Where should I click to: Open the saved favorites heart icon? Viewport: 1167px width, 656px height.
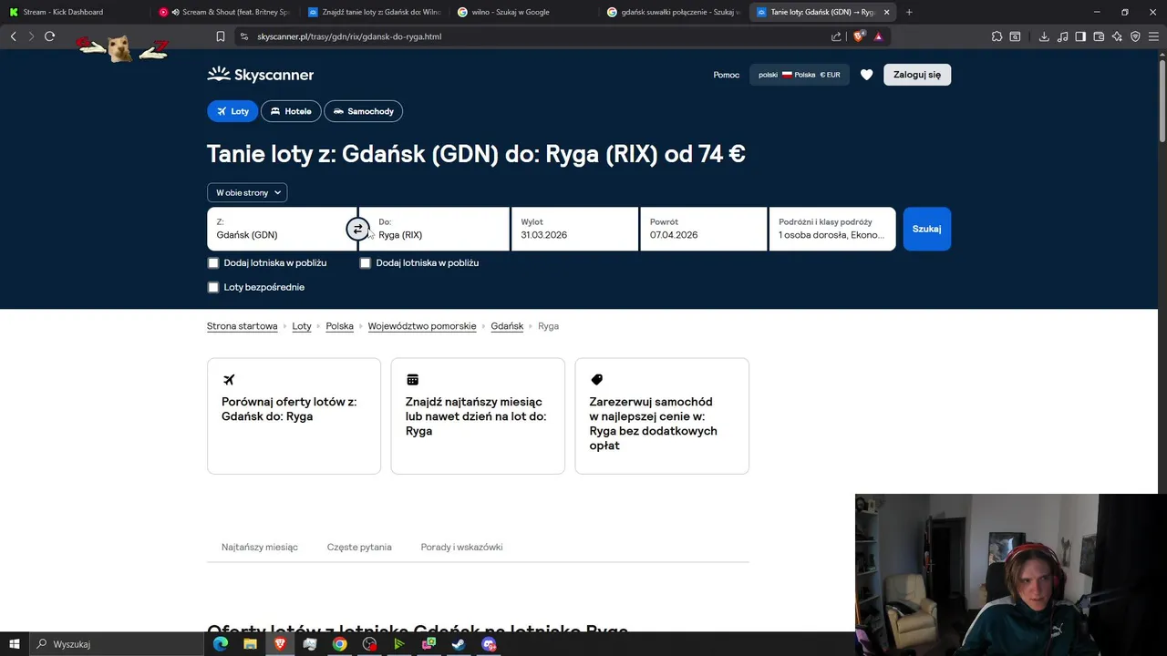[867, 75]
